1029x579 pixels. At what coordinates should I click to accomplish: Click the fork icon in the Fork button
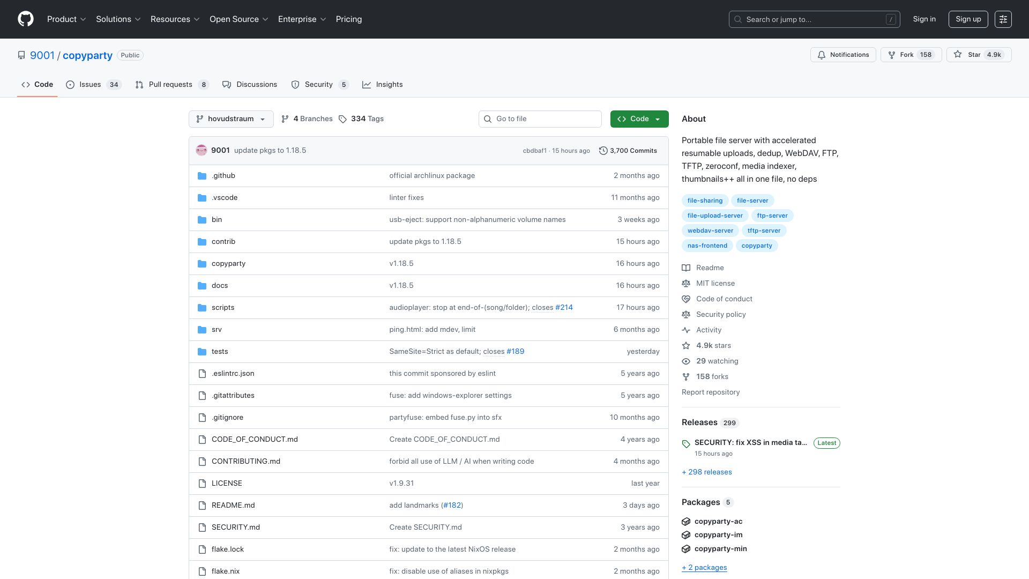coord(892,55)
